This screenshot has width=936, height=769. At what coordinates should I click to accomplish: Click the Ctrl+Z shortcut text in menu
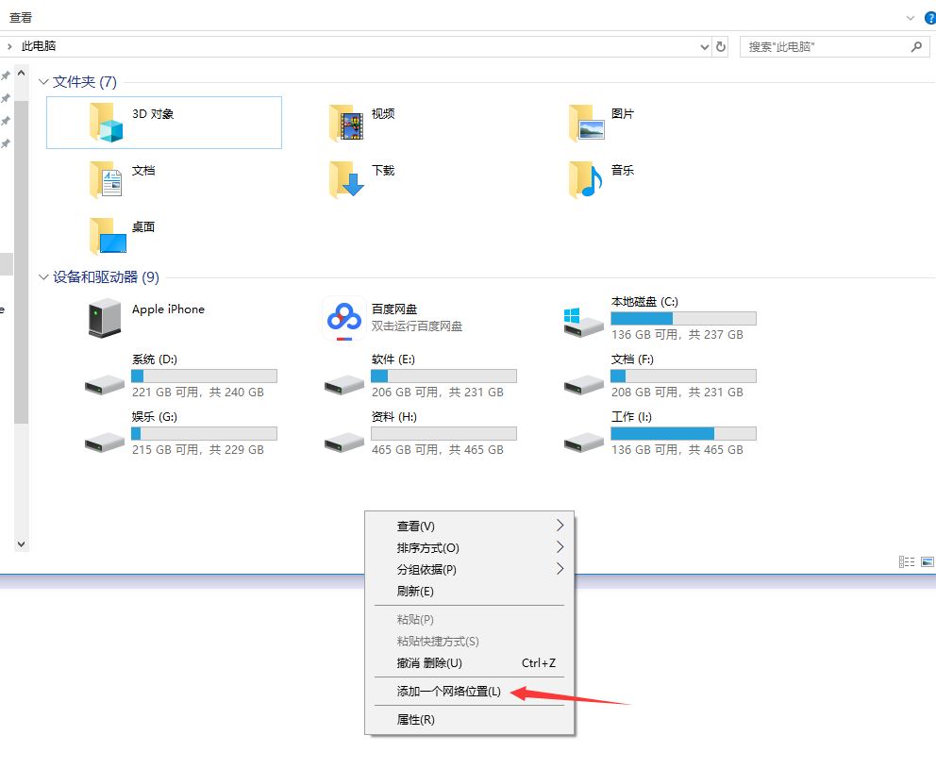point(539,662)
